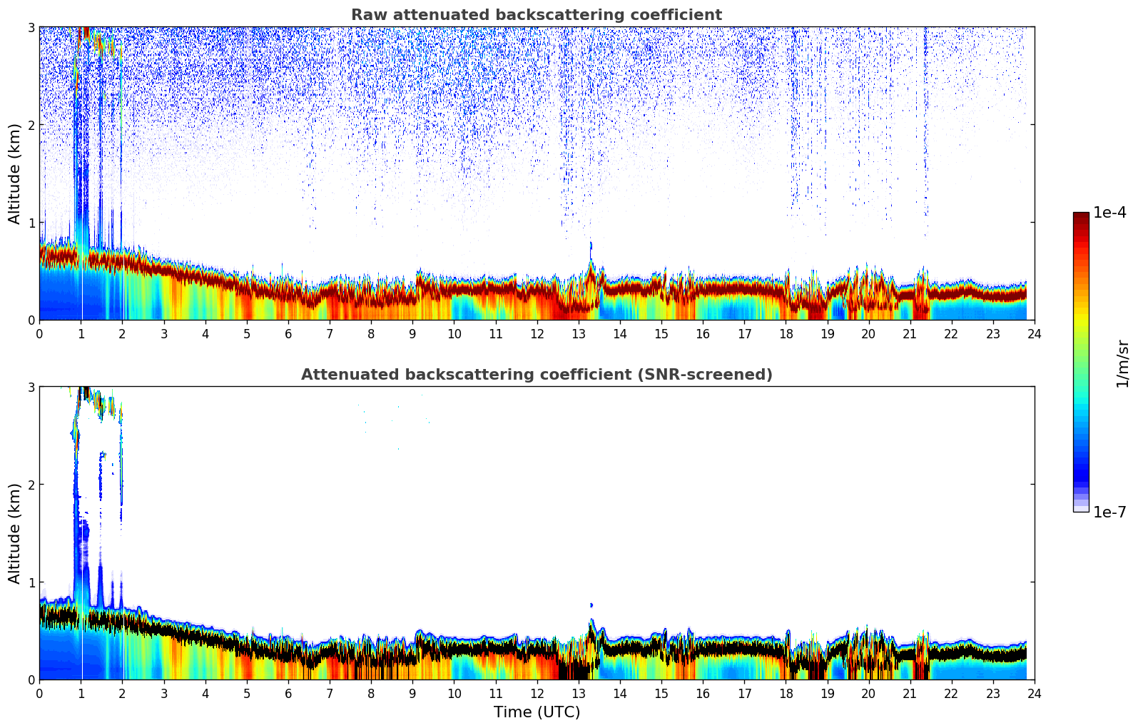Click the "6" time tick under the raw plot

pos(288,333)
